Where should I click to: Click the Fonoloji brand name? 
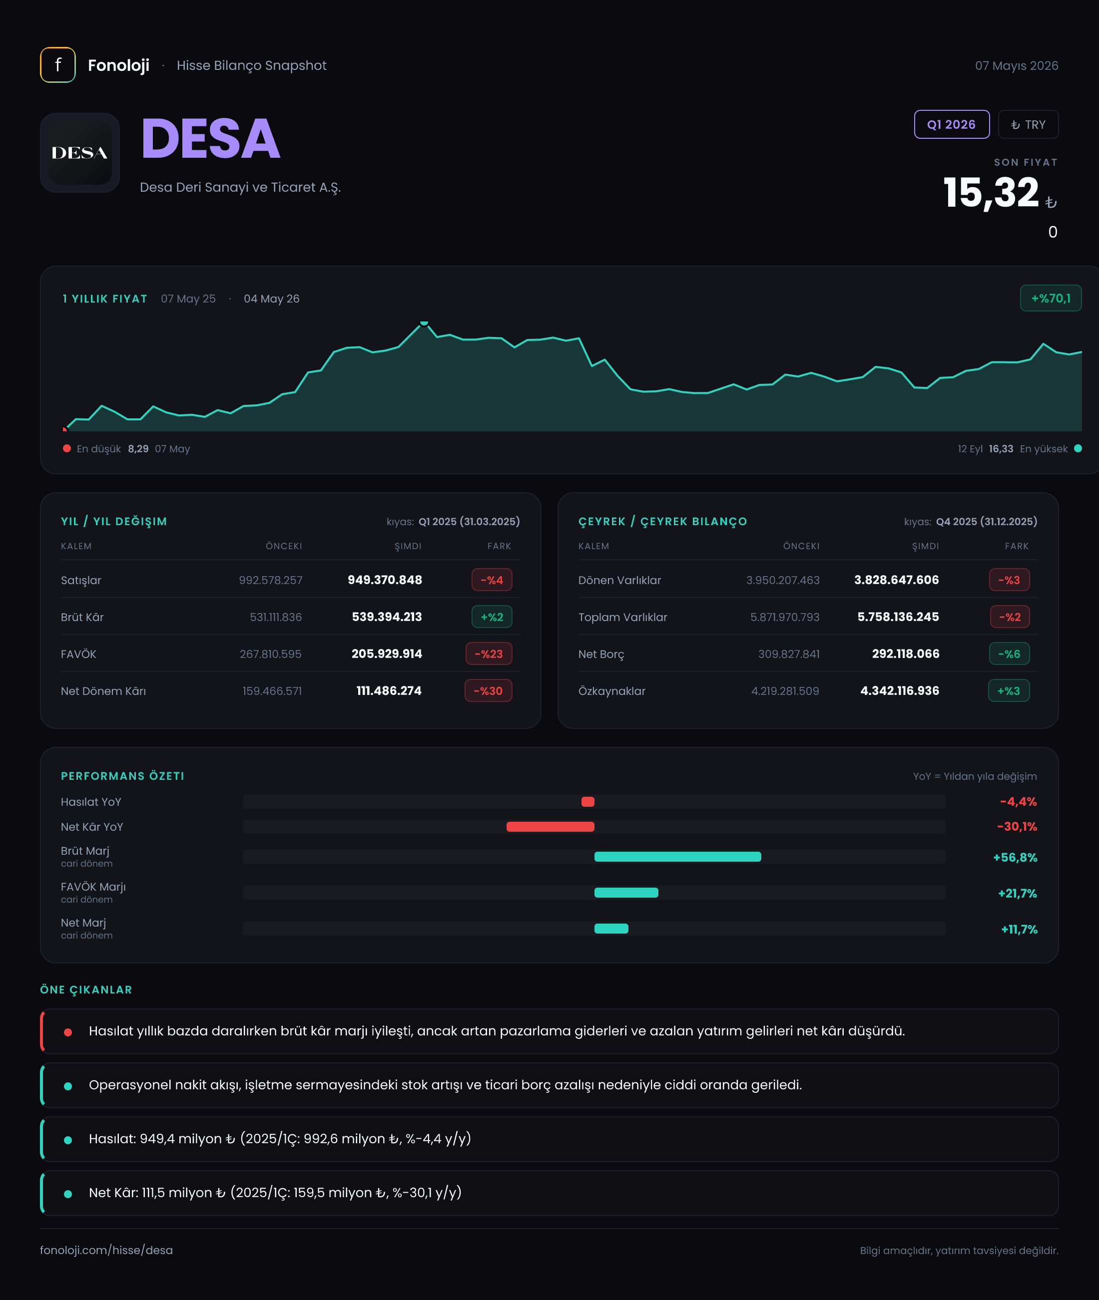(118, 65)
